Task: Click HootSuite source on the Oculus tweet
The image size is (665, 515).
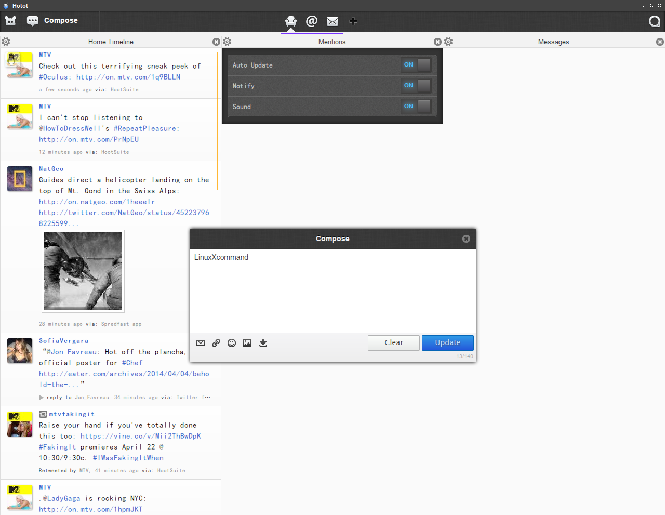Action: coord(125,90)
